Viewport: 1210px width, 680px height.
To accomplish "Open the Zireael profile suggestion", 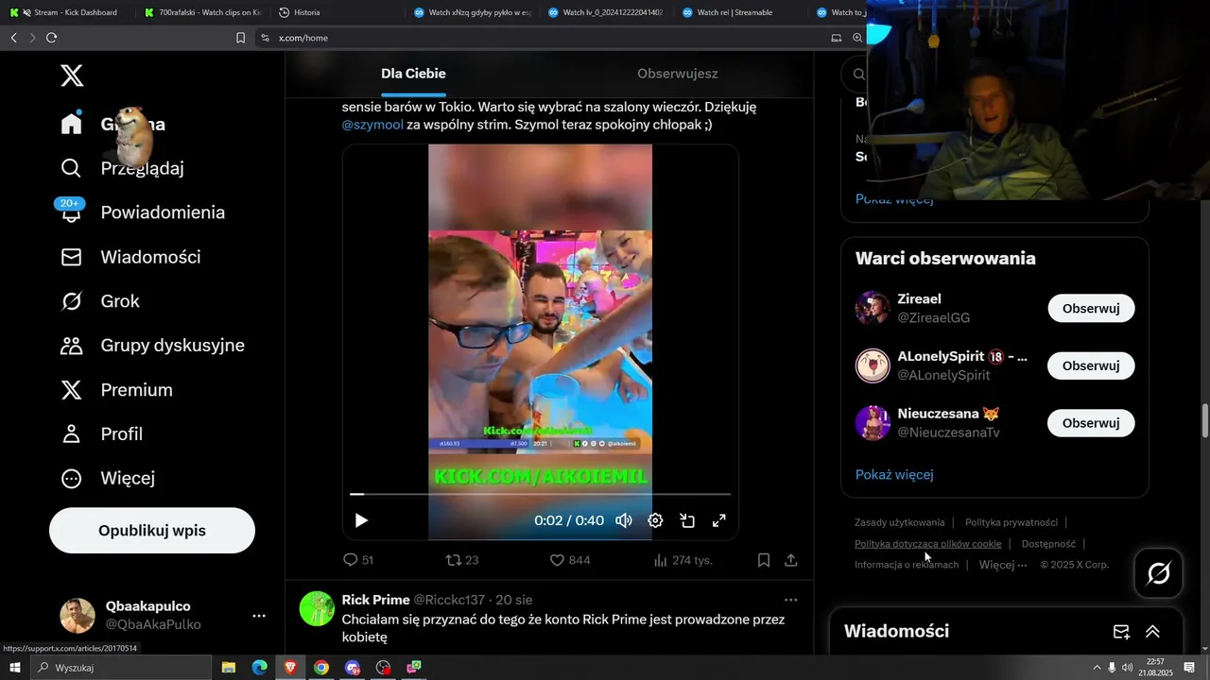I will pos(920,299).
